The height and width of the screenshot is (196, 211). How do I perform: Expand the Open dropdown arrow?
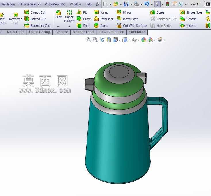(121, 4)
